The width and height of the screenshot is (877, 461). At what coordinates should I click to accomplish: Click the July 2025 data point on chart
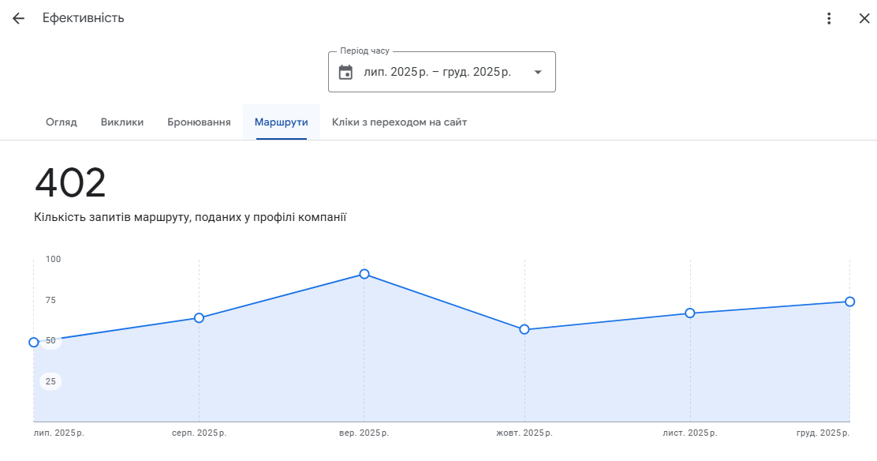34,342
